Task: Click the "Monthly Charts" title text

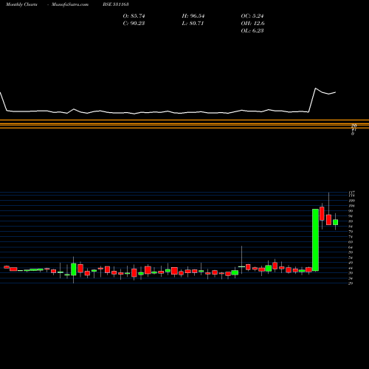Action: (x=21, y=4)
